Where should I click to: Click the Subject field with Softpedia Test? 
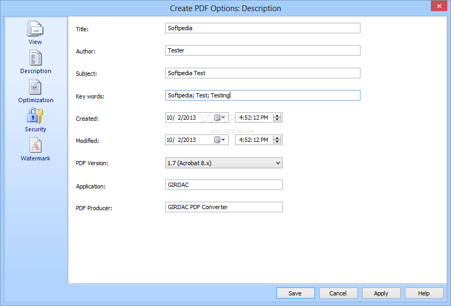[263, 73]
